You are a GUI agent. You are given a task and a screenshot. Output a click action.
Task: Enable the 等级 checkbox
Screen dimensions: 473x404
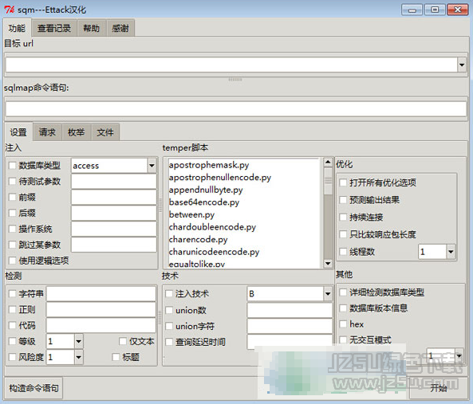pyautogui.click(x=13, y=341)
